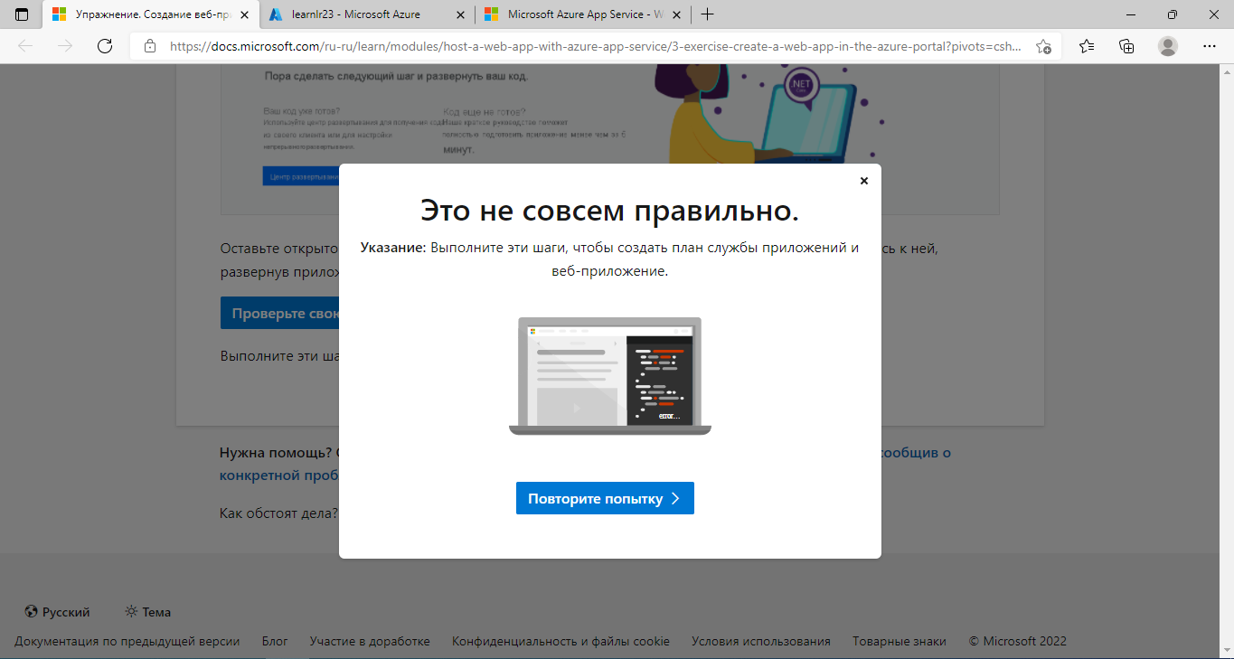The height and width of the screenshot is (659, 1234).
Task: Click the 'Это не совсем правильно.' heading
Action: (x=610, y=211)
